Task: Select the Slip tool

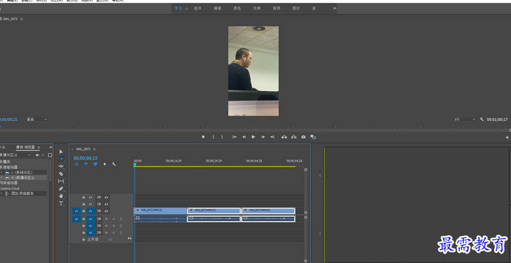Action: 61,181
